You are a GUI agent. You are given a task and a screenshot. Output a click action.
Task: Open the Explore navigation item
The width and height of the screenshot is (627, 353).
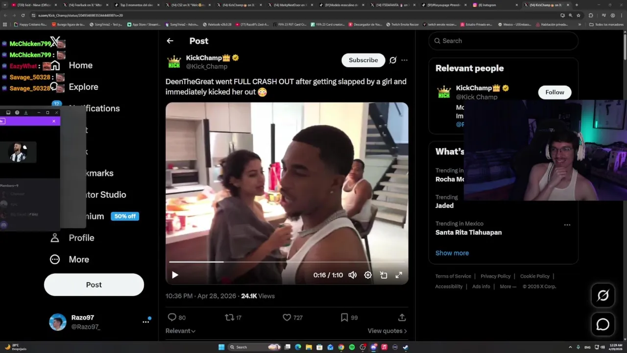coord(75,87)
